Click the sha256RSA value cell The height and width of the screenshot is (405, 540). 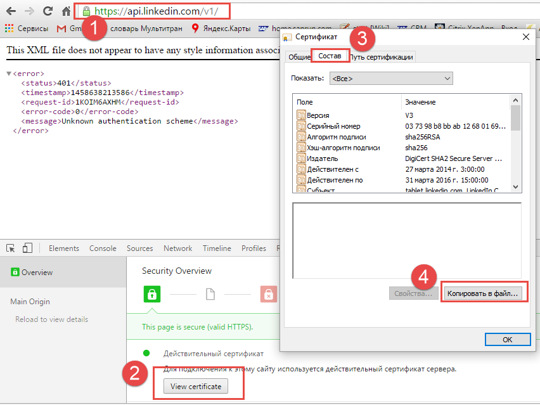(x=423, y=137)
